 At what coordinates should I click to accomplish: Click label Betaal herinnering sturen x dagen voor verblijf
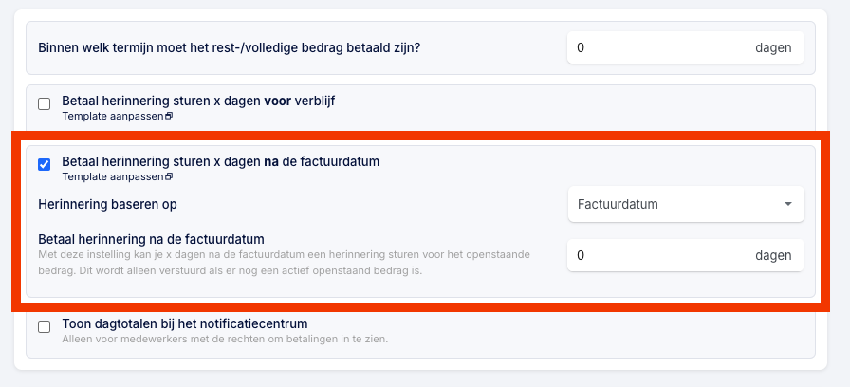click(198, 101)
